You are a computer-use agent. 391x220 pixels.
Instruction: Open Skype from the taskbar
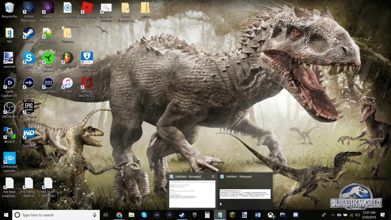pos(144,215)
